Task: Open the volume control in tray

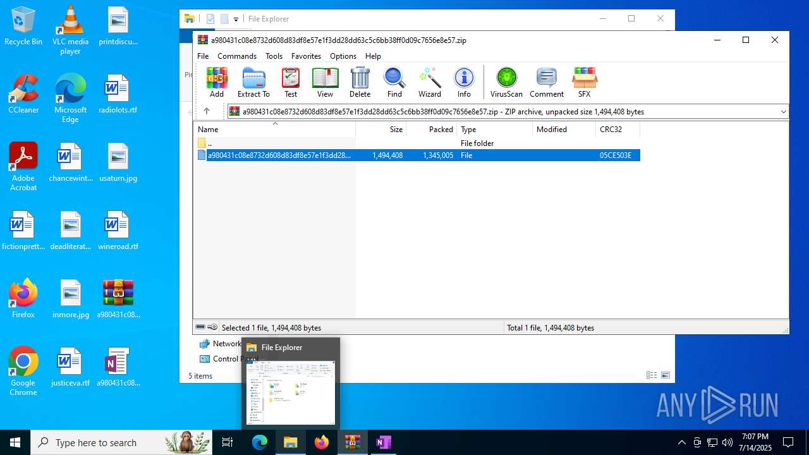Action: pos(727,442)
